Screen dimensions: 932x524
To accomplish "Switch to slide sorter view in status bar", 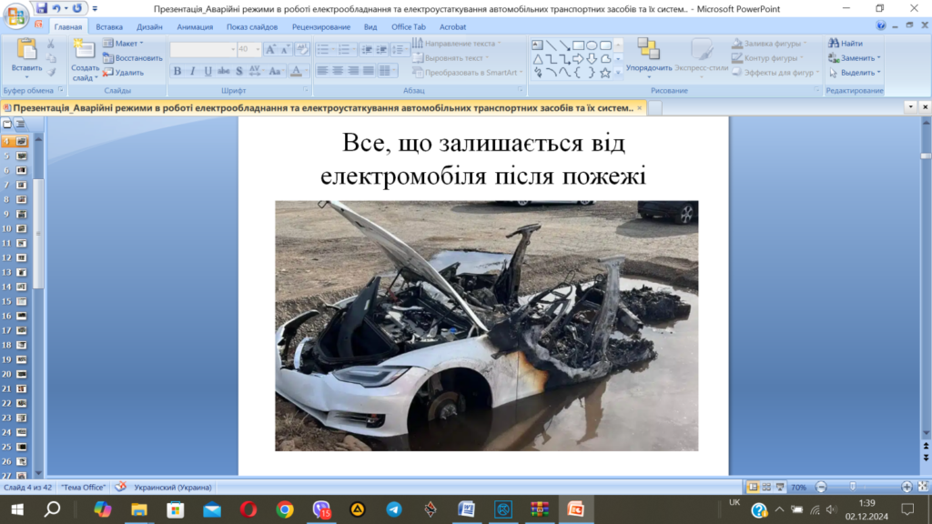I will coord(766,487).
